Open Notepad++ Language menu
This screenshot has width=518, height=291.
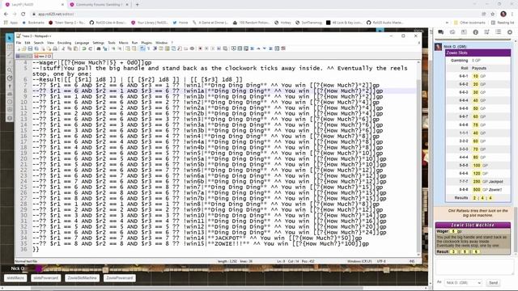point(82,43)
